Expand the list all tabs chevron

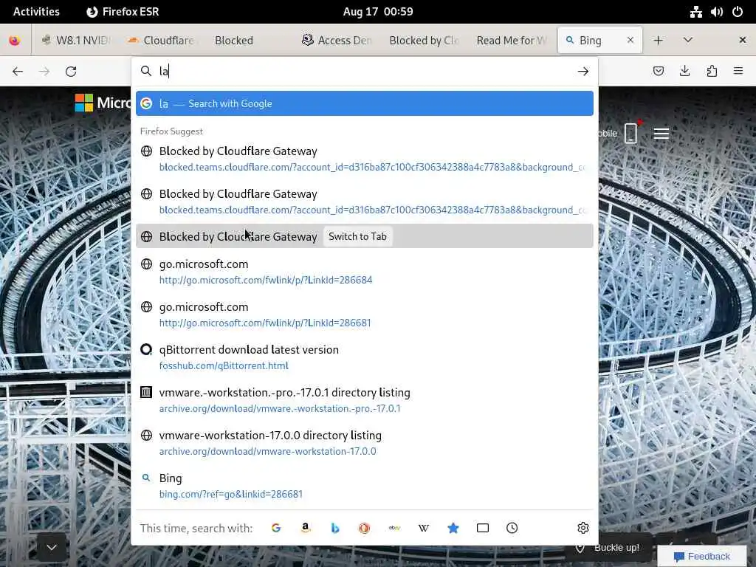point(688,41)
